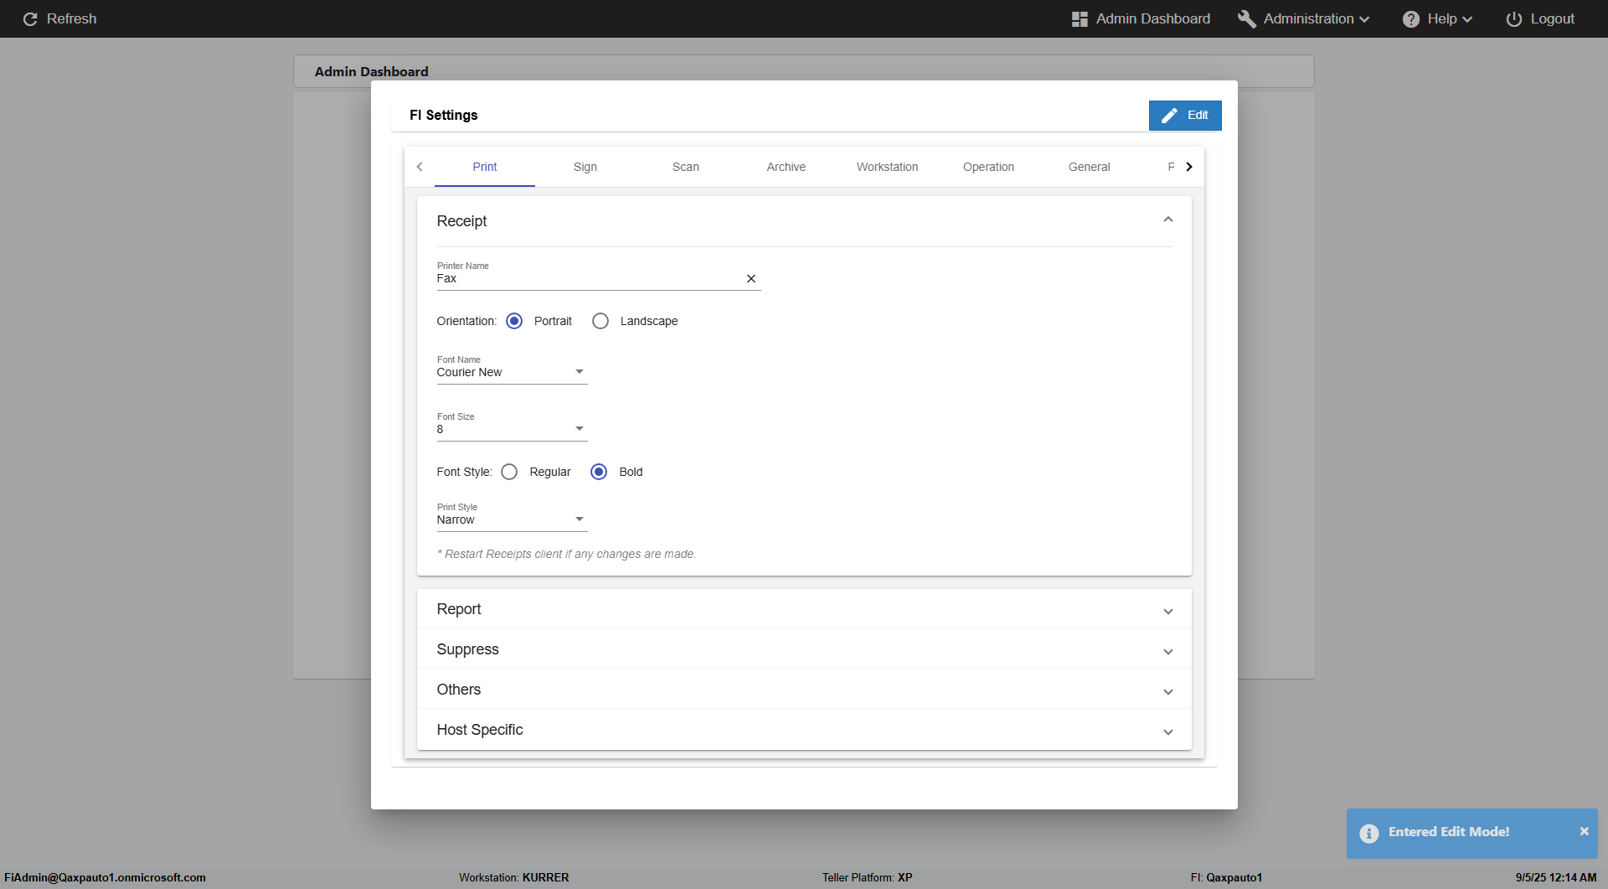The image size is (1608, 889).
Task: Open the Print Style dropdown
Action: [512, 519]
